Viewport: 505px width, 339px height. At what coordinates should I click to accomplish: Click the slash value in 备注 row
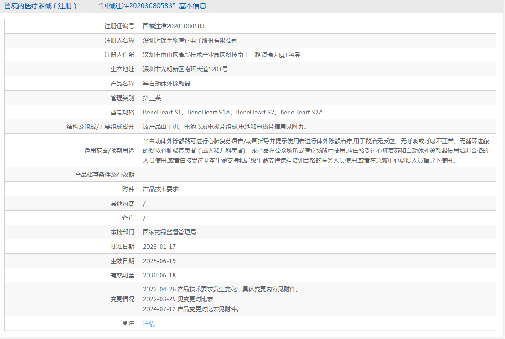144,218
